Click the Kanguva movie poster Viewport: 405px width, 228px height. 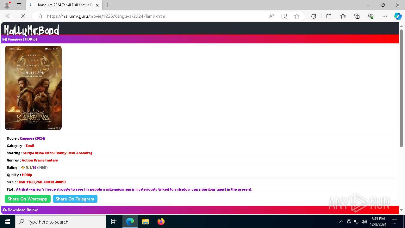(33, 88)
